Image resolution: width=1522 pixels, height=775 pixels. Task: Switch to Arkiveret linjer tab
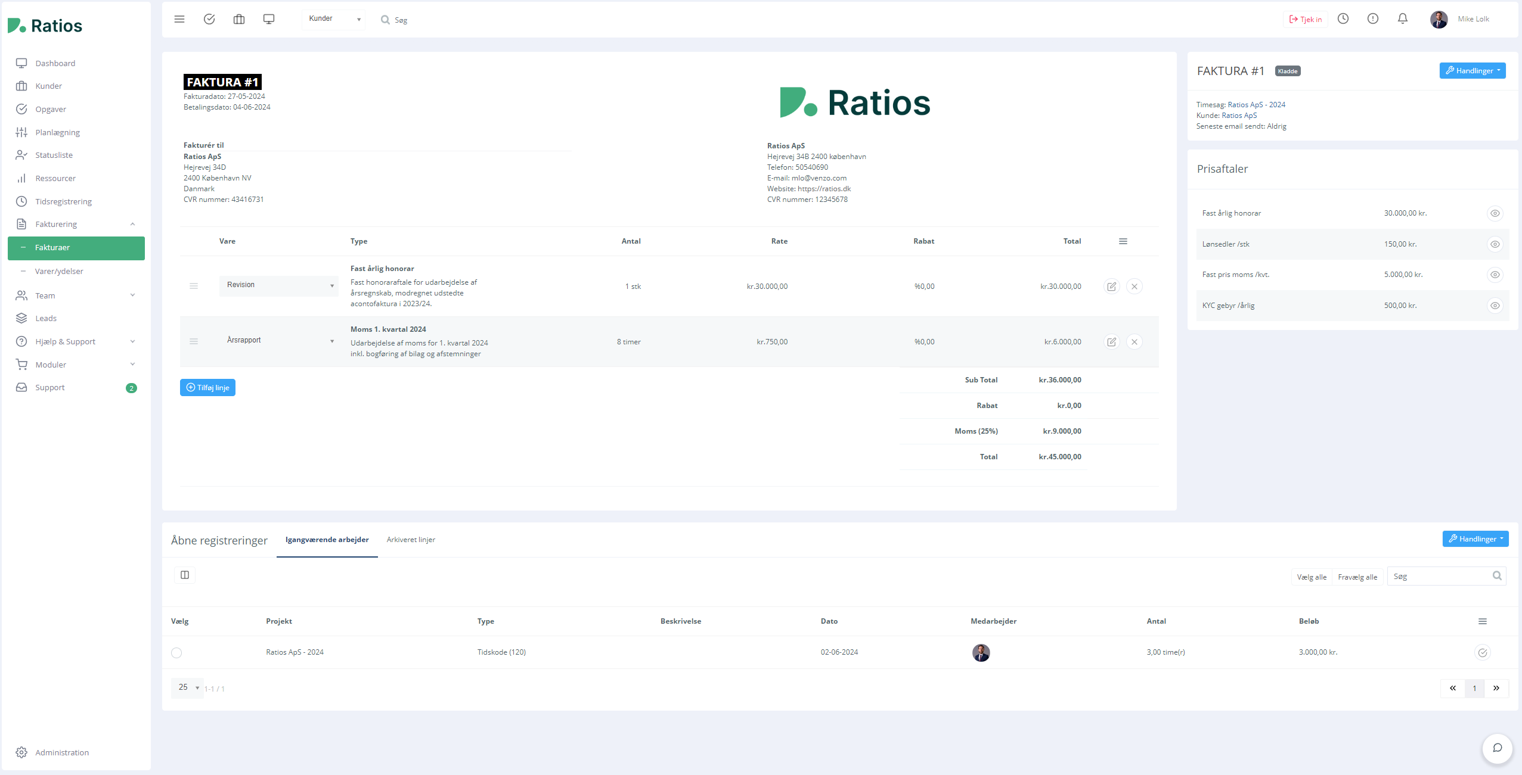coord(411,540)
